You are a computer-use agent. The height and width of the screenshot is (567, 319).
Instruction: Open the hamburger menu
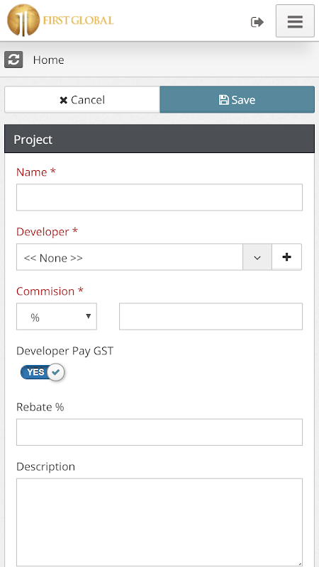[x=295, y=21]
